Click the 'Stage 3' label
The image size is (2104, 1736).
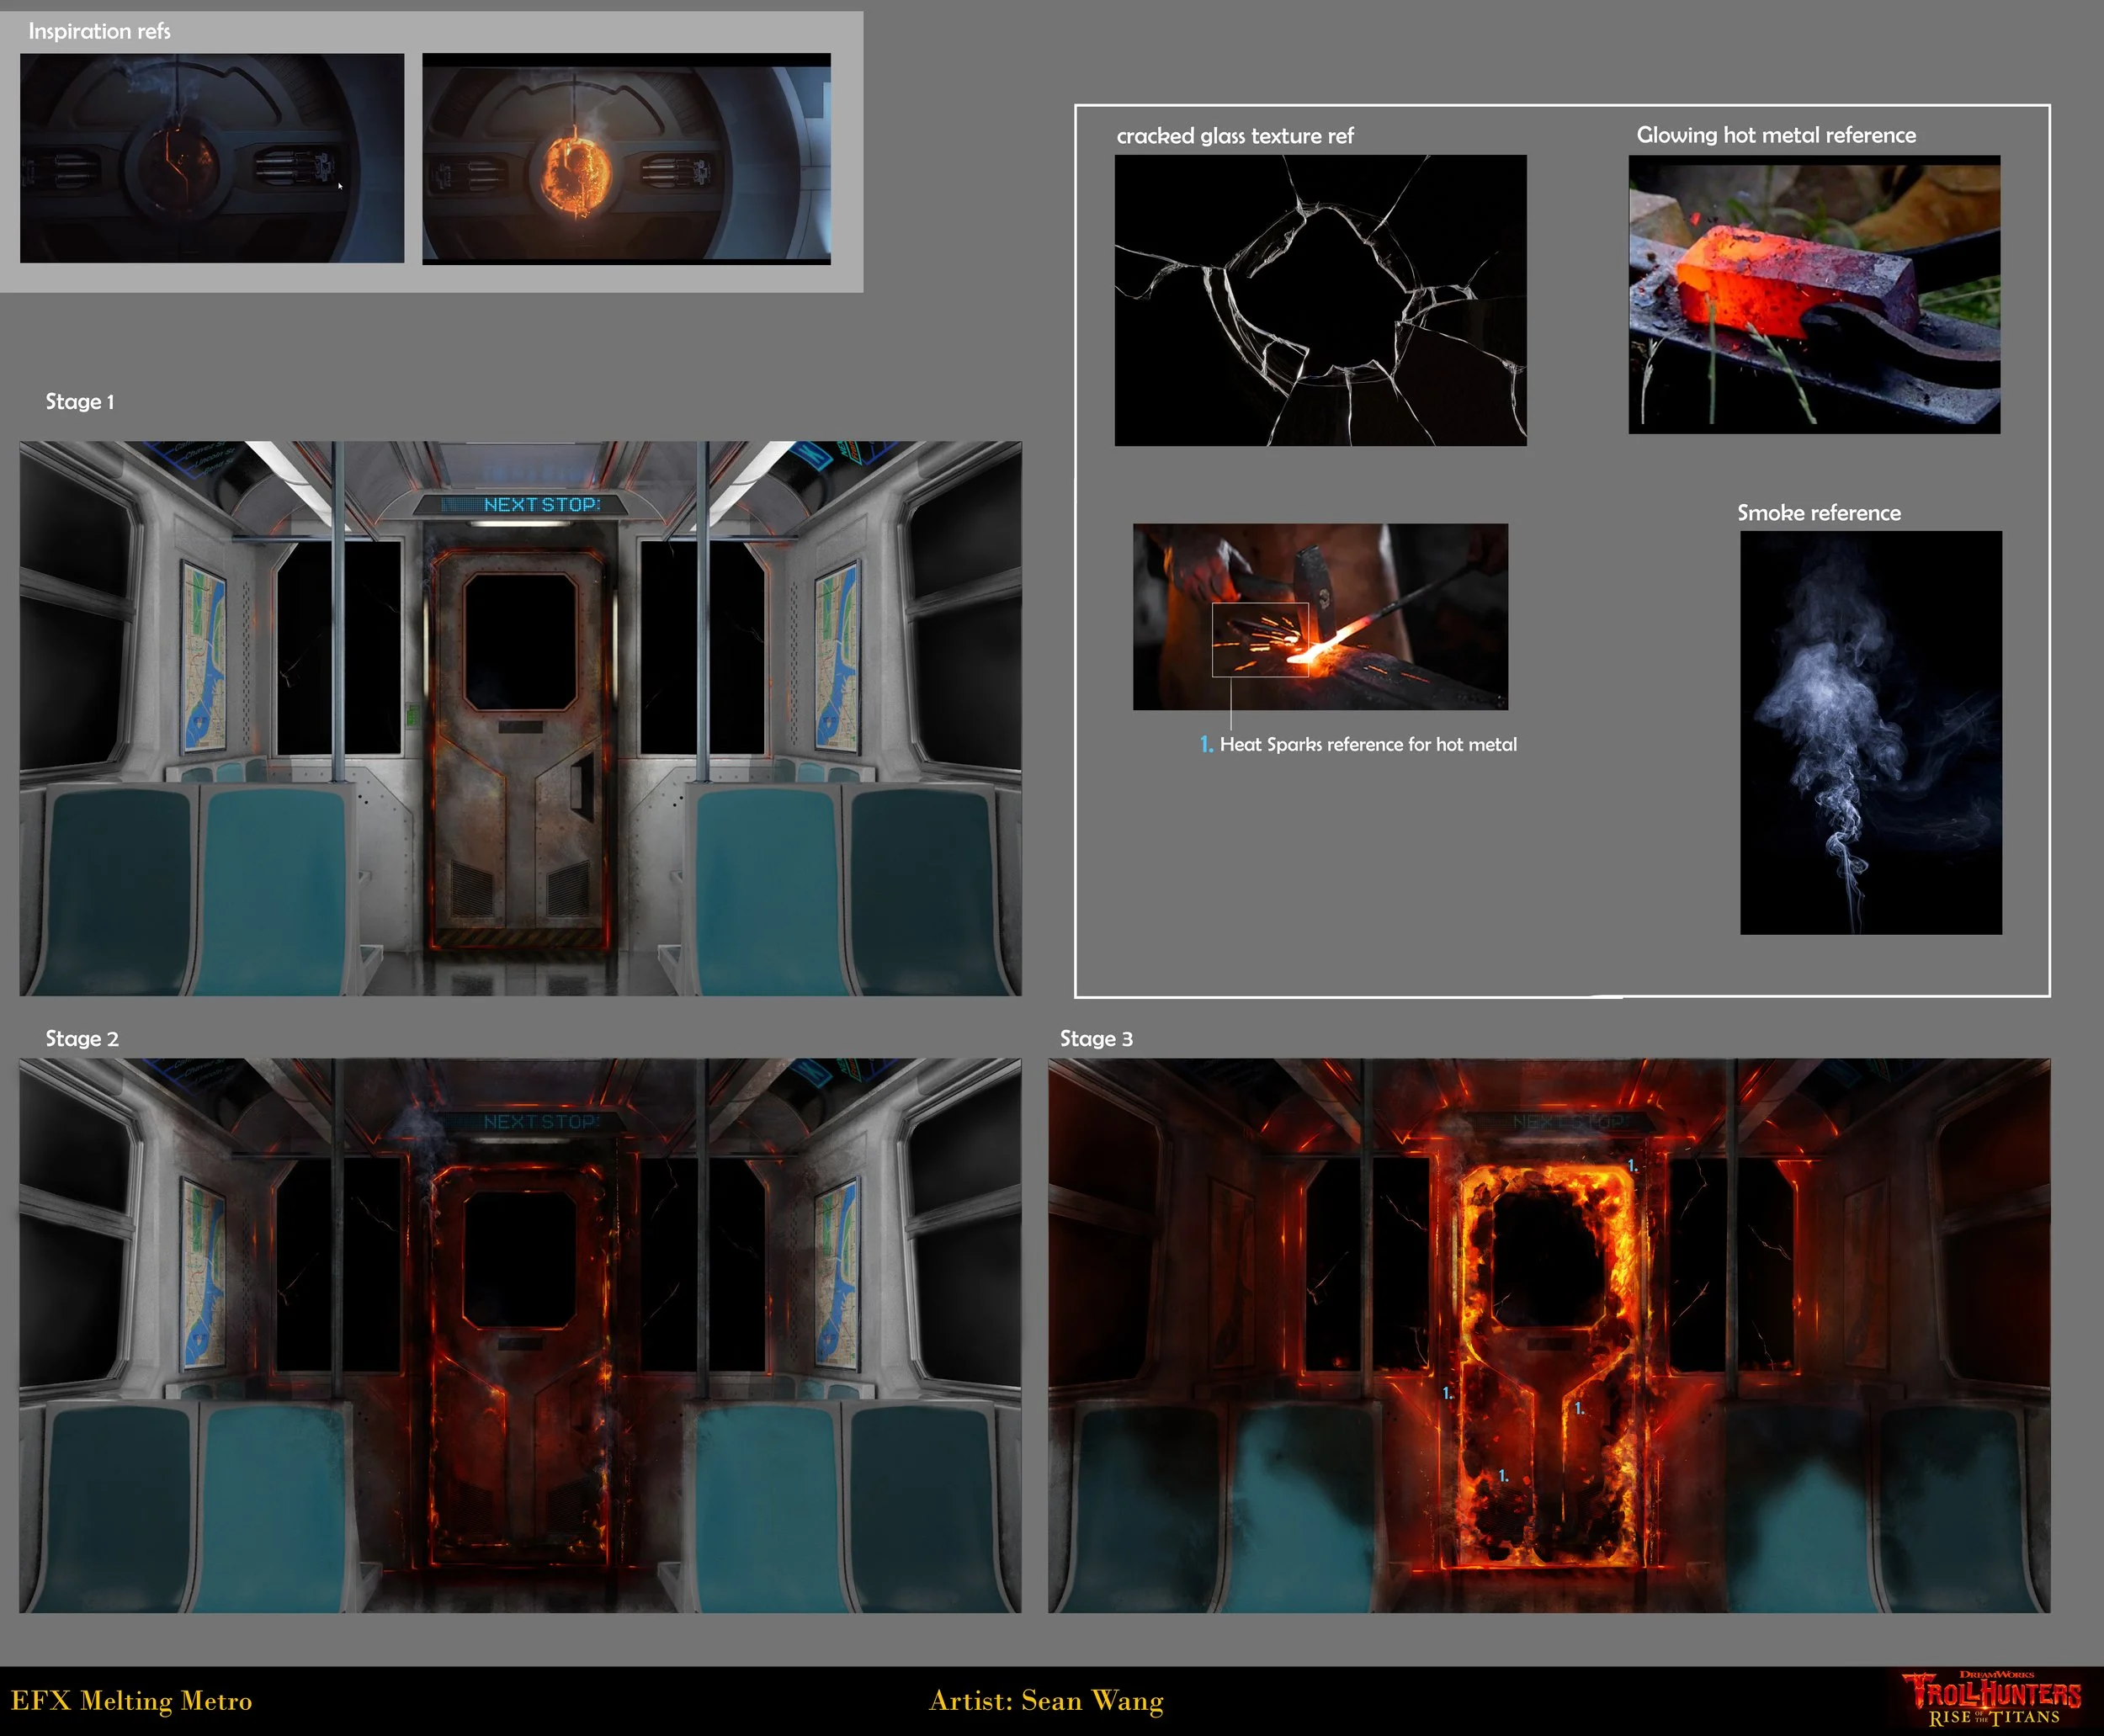click(x=1096, y=1039)
